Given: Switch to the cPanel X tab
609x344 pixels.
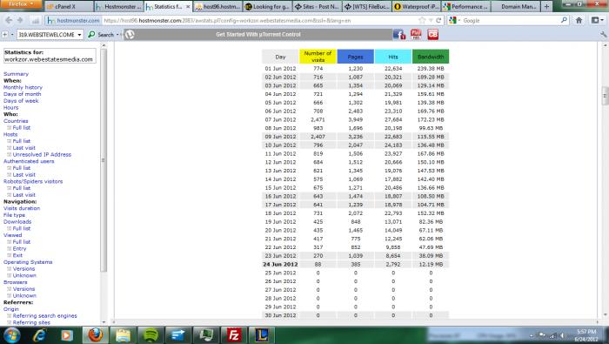Looking at the screenshot, I should tap(69, 7).
